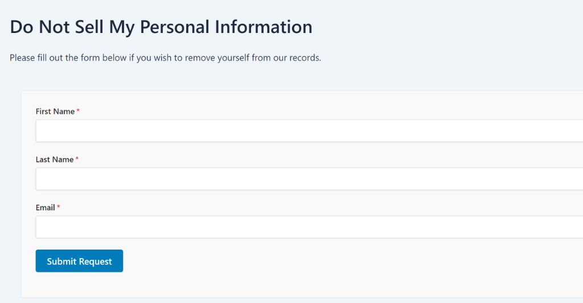Click the word 'records' in the instruction sentence
The image size is (583, 303).
pyautogui.click(x=306, y=58)
